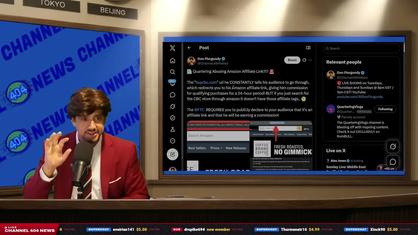Open Grok from the left sidebar
The width and height of the screenshot is (418, 235).
pyautogui.click(x=172, y=106)
